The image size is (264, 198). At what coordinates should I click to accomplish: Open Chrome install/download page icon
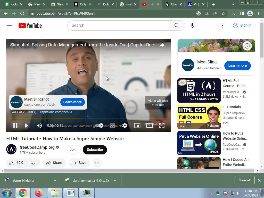207,13
